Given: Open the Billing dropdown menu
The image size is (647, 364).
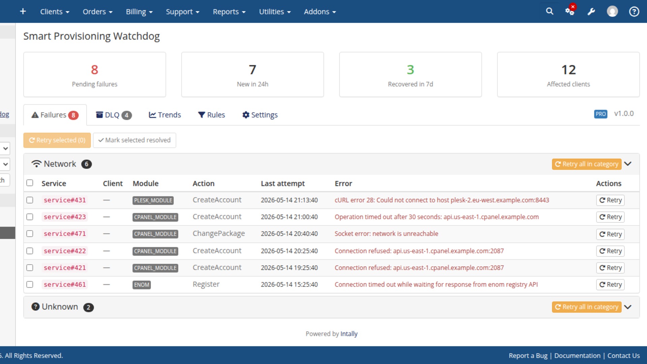Looking at the screenshot, I should (139, 11).
